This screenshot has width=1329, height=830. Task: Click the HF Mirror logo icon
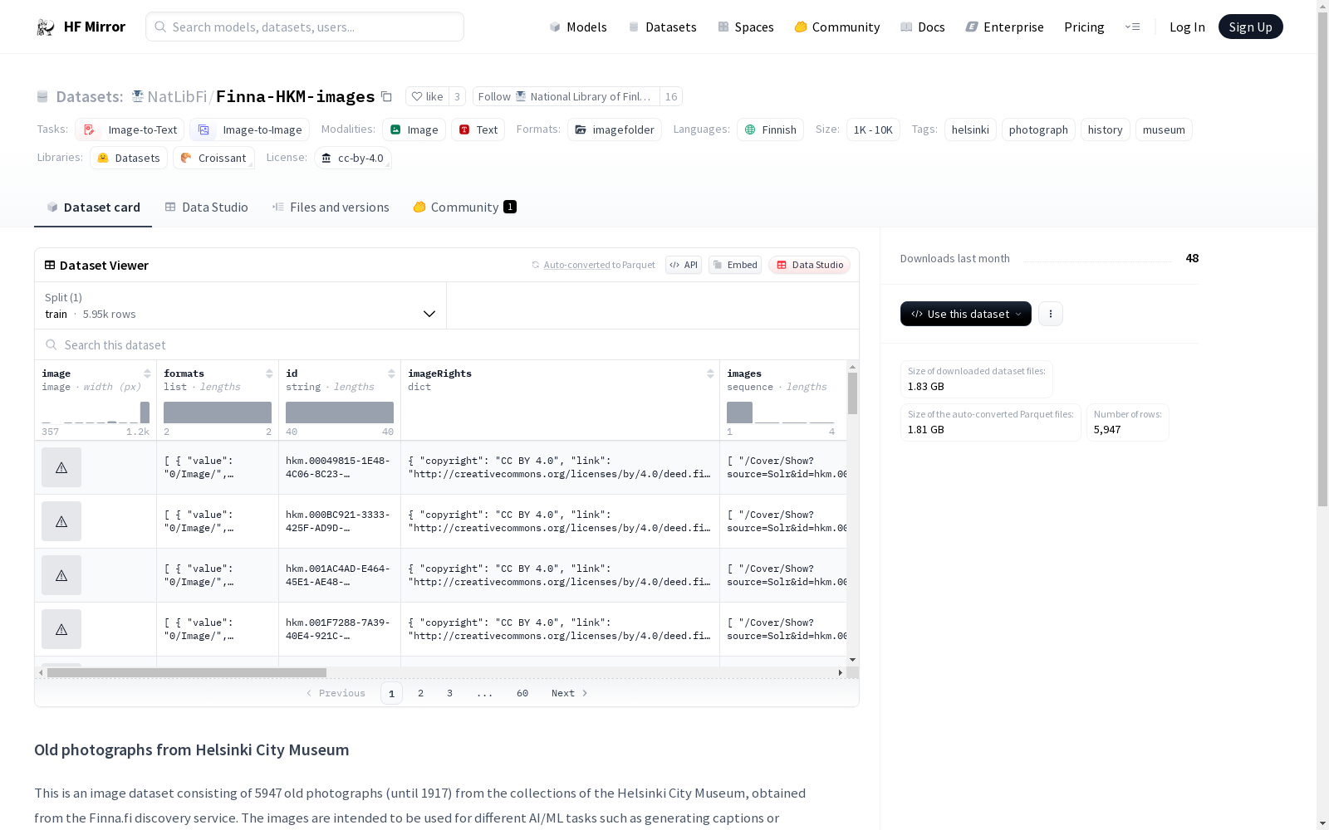click(x=46, y=27)
